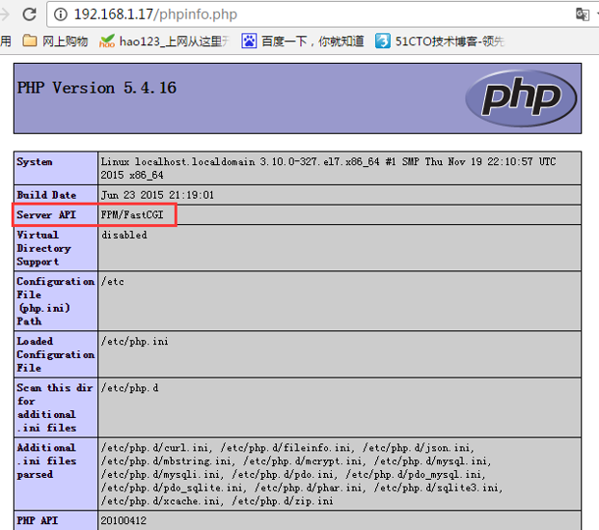Click 'Configuration File (php.ini) Path' label
The height and width of the screenshot is (530, 599).
[55, 301]
